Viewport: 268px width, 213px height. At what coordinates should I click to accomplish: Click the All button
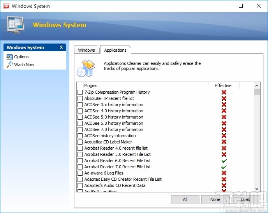[185, 199]
